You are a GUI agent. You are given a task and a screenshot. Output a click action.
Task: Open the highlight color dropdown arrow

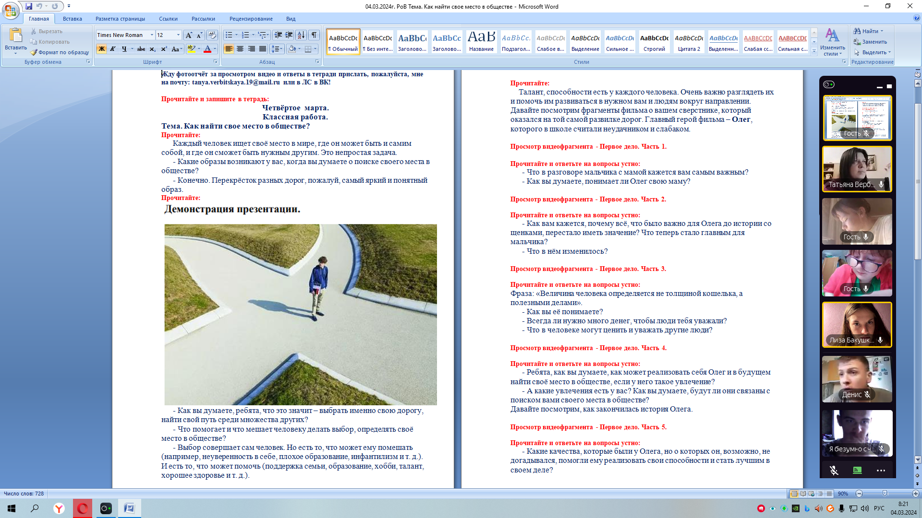coord(199,49)
